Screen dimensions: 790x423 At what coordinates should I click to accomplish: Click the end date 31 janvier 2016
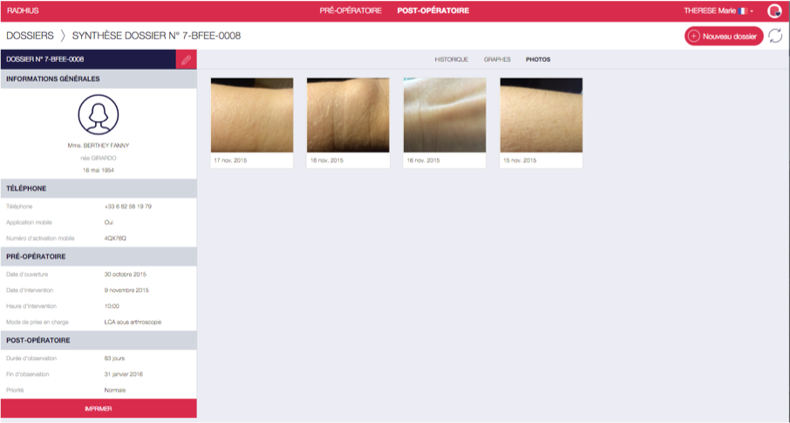pos(124,375)
